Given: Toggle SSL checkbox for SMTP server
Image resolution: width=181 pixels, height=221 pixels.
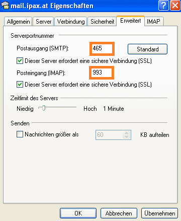Looking at the screenshot, I should pyautogui.click(x=20, y=60).
